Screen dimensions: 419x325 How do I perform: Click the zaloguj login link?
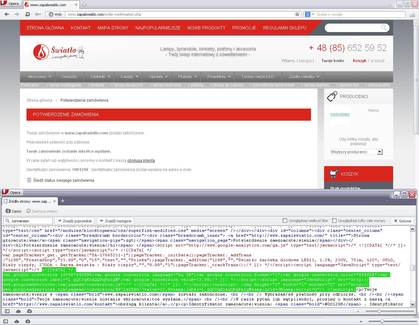pyautogui.click(x=305, y=61)
